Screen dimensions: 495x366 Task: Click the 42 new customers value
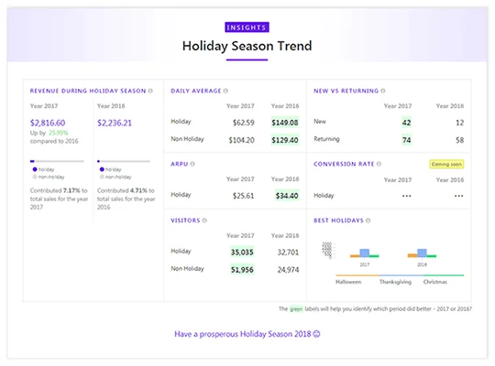click(x=406, y=123)
